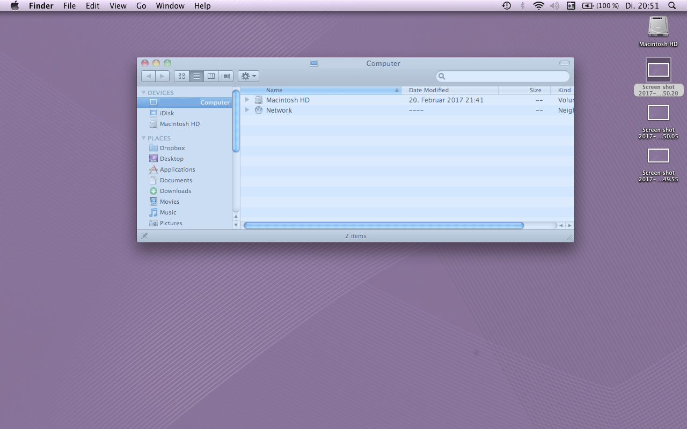Open the Go menu
This screenshot has height=429, width=687.
point(141,6)
